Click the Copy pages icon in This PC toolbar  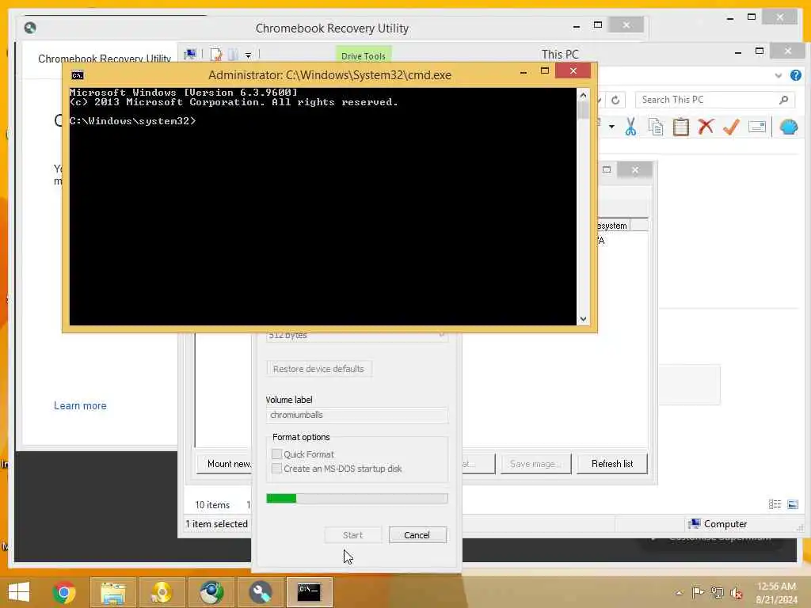tap(655, 127)
